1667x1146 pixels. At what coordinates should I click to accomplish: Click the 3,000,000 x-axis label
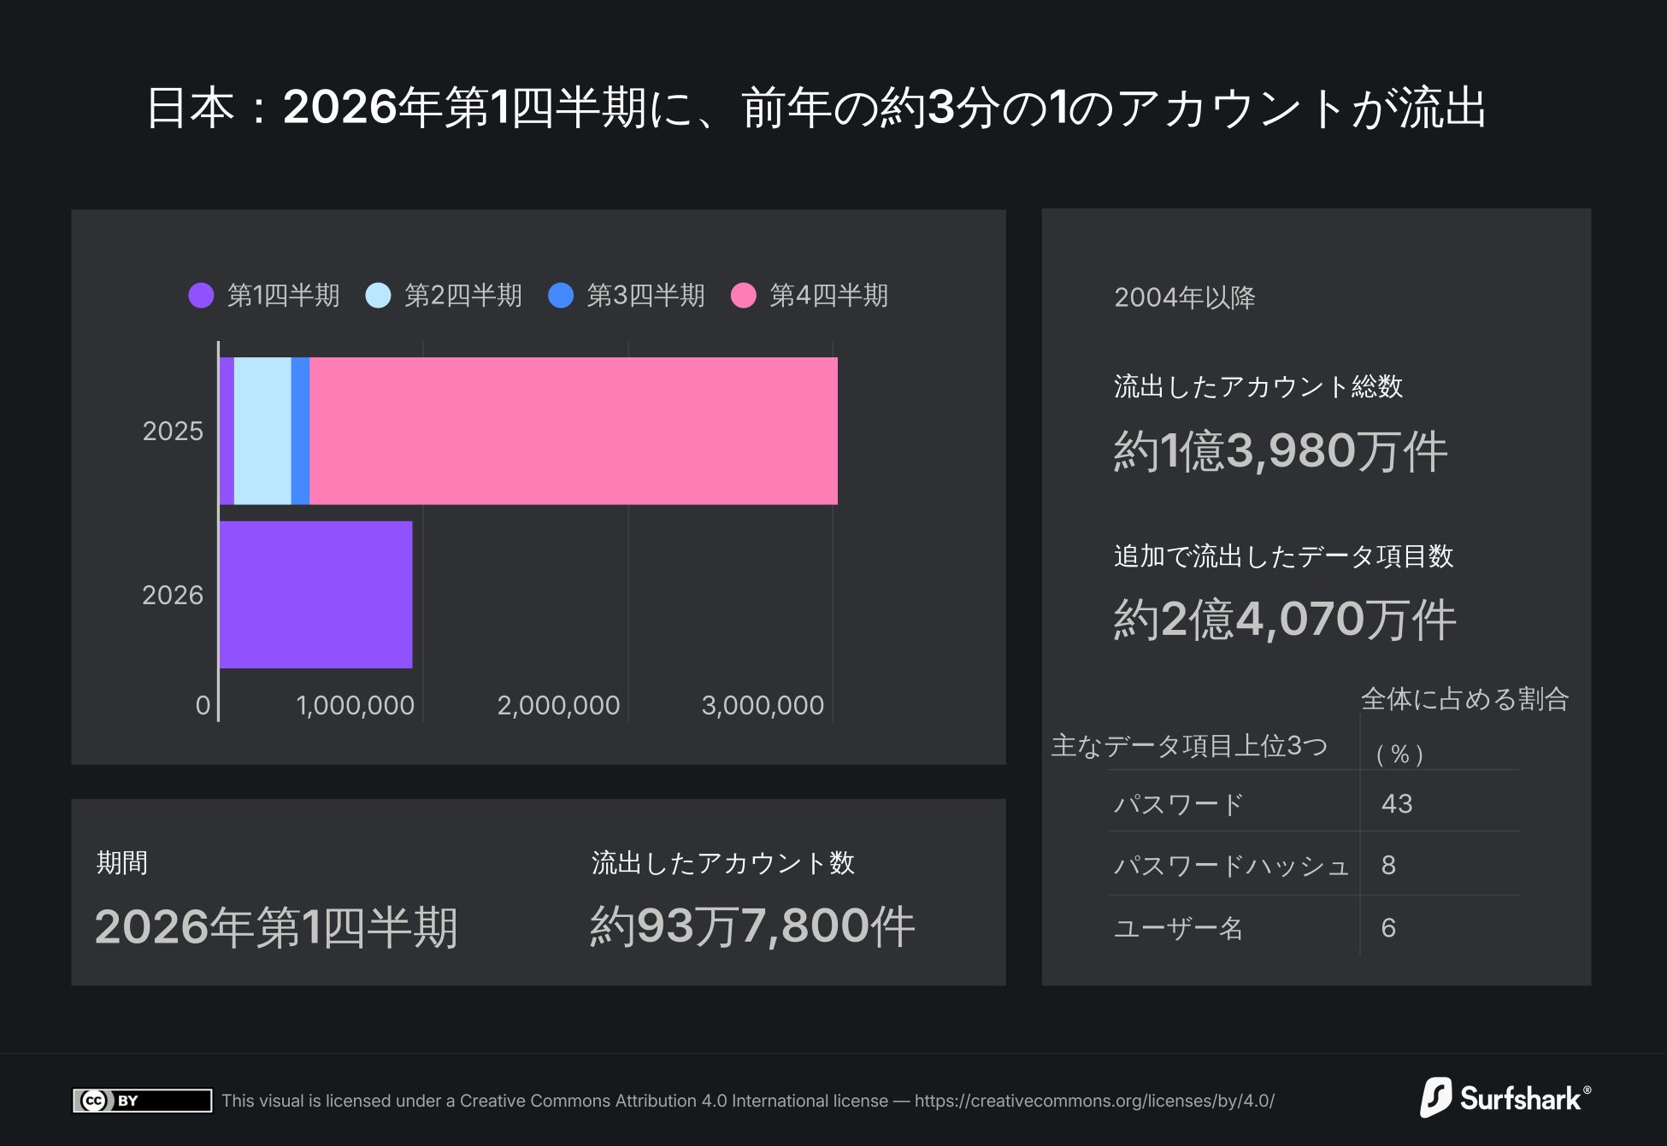(x=763, y=706)
